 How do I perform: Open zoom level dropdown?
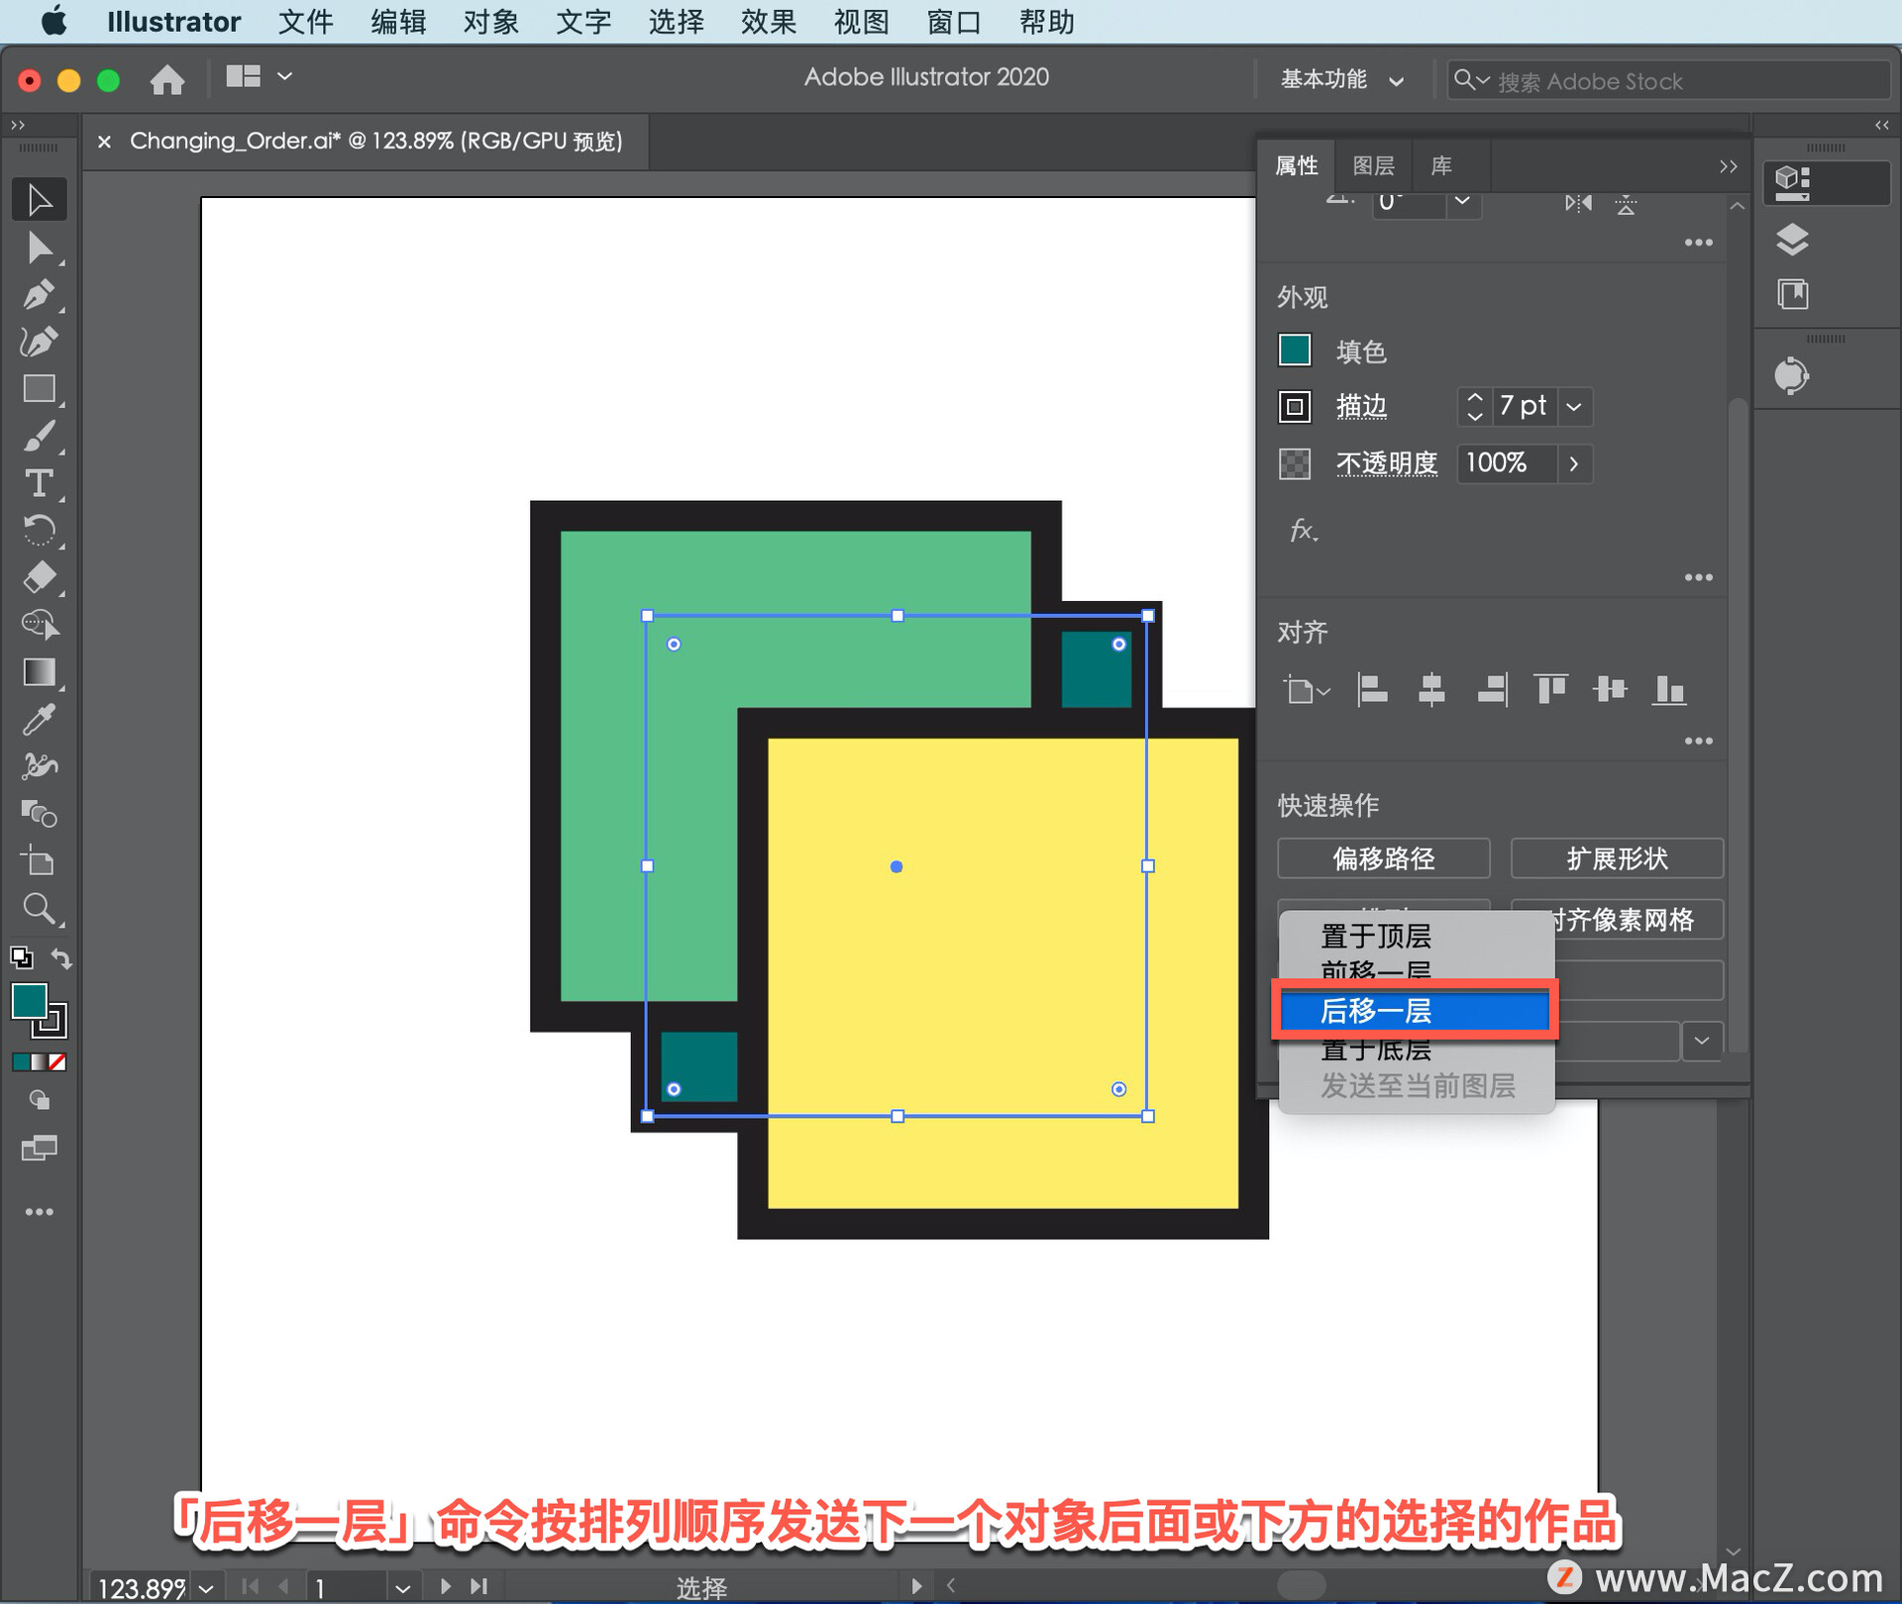(x=206, y=1588)
